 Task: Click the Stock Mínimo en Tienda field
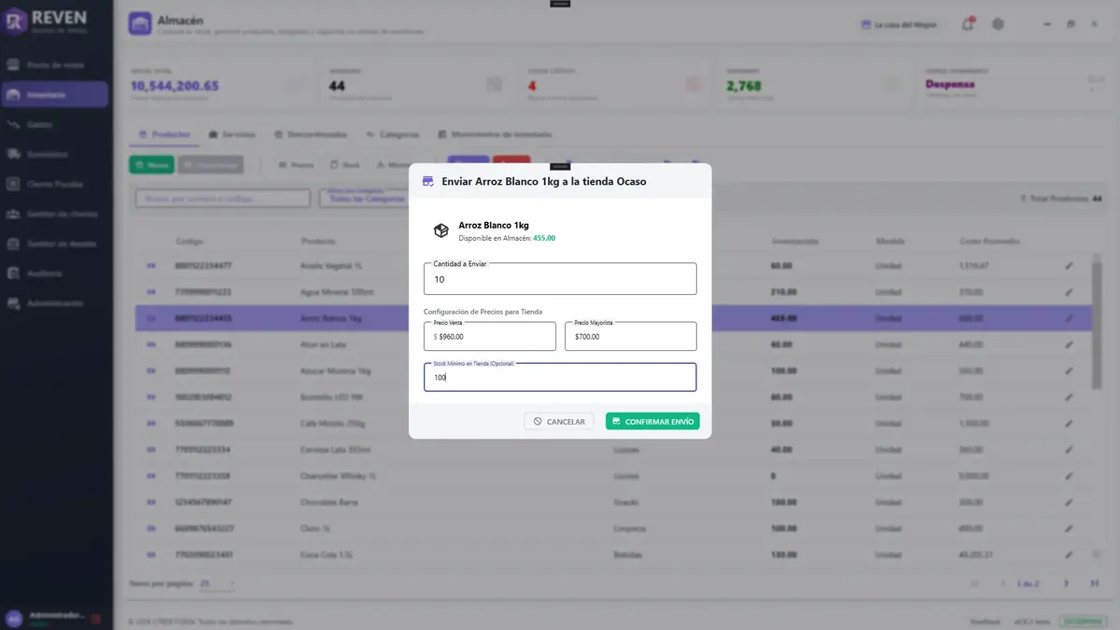pyautogui.click(x=560, y=377)
